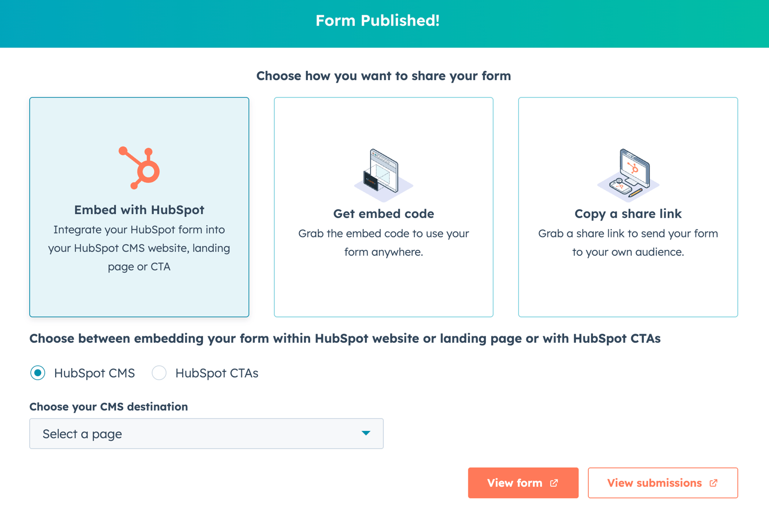Click the View form button
The height and width of the screenshot is (516, 769).
point(523,483)
